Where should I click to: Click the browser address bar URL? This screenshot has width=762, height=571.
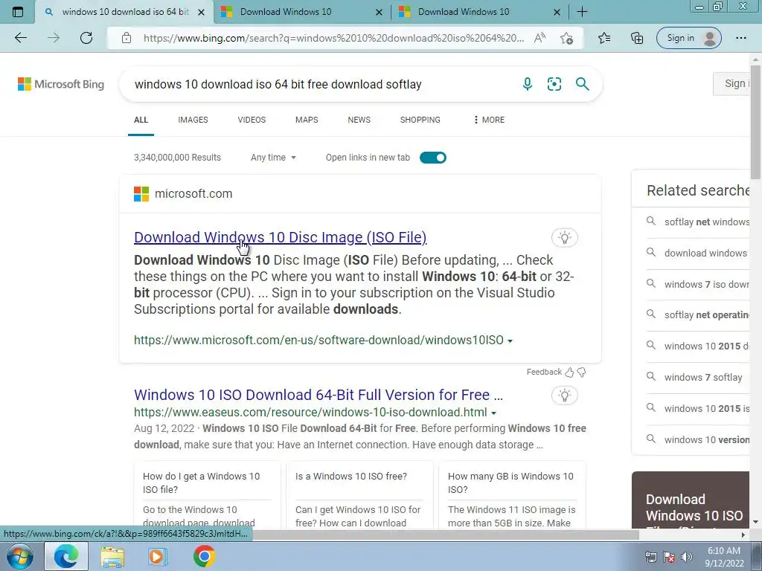[x=333, y=38]
